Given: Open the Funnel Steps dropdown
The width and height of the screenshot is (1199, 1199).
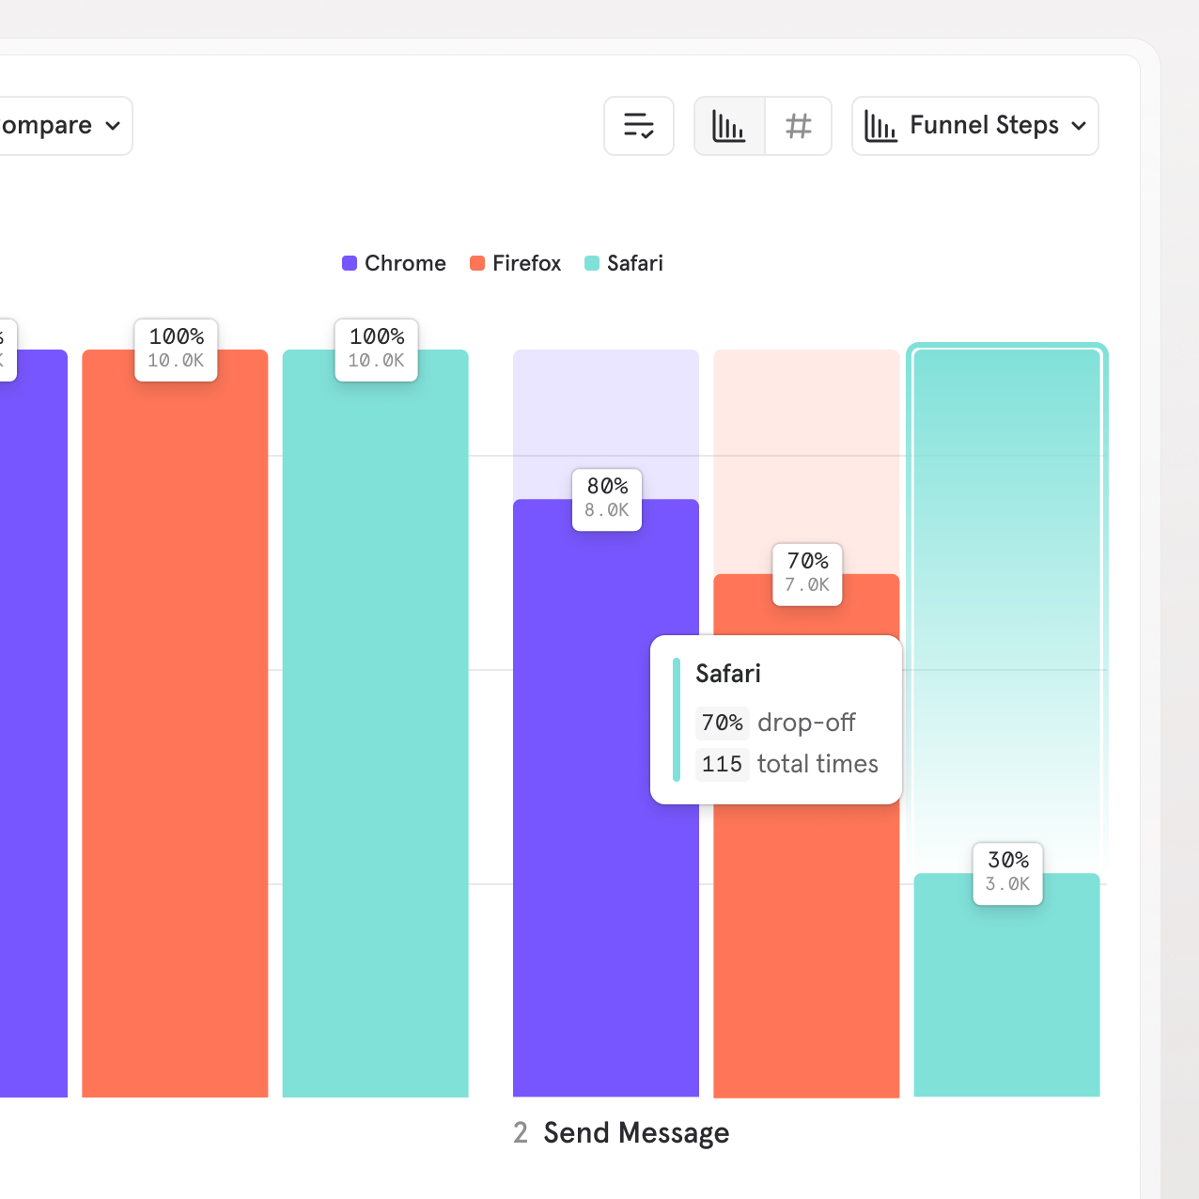Looking at the screenshot, I should point(975,126).
